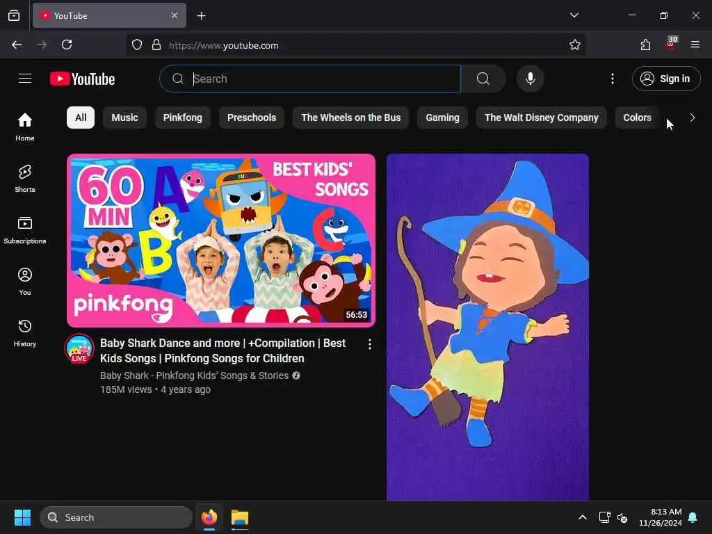Click muted volume tray icon
This screenshot has width=712, height=534.
tap(622, 517)
